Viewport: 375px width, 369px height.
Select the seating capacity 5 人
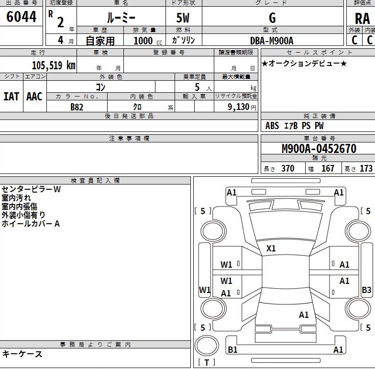[x=203, y=87]
